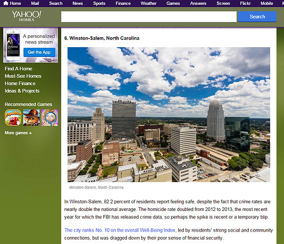284x244 pixels.
Task: Open the Ideas & Projects link
Action: pyautogui.click(x=22, y=91)
